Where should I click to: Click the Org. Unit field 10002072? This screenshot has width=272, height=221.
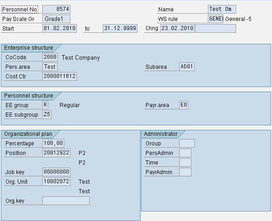point(56,181)
